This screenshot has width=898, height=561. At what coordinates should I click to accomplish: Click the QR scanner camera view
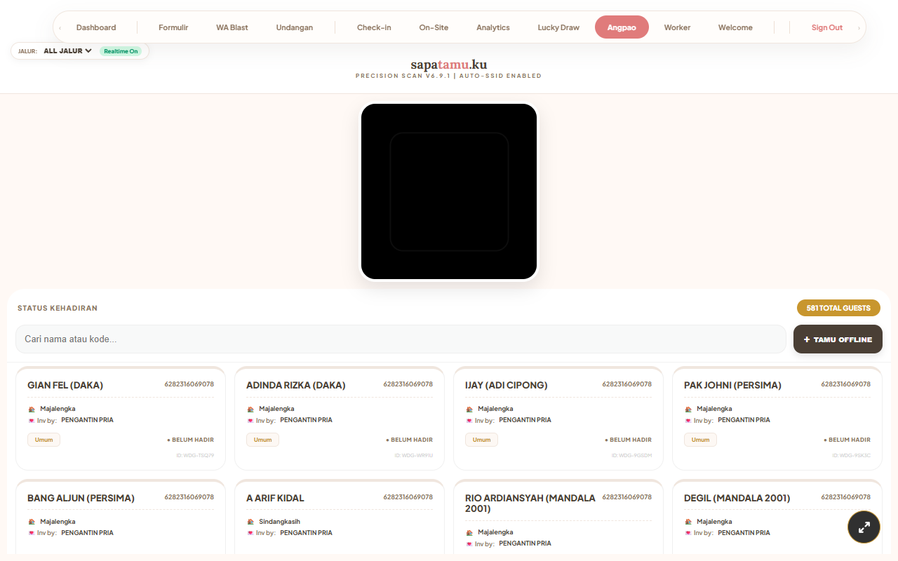[x=449, y=191]
